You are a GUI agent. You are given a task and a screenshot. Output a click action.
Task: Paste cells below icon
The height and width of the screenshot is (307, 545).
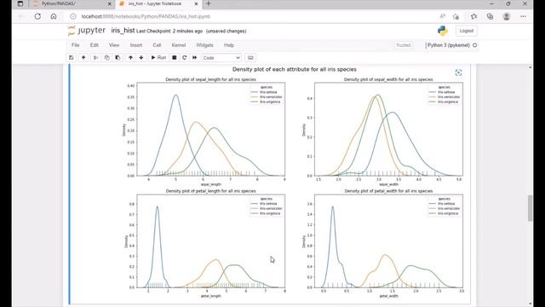point(118,58)
